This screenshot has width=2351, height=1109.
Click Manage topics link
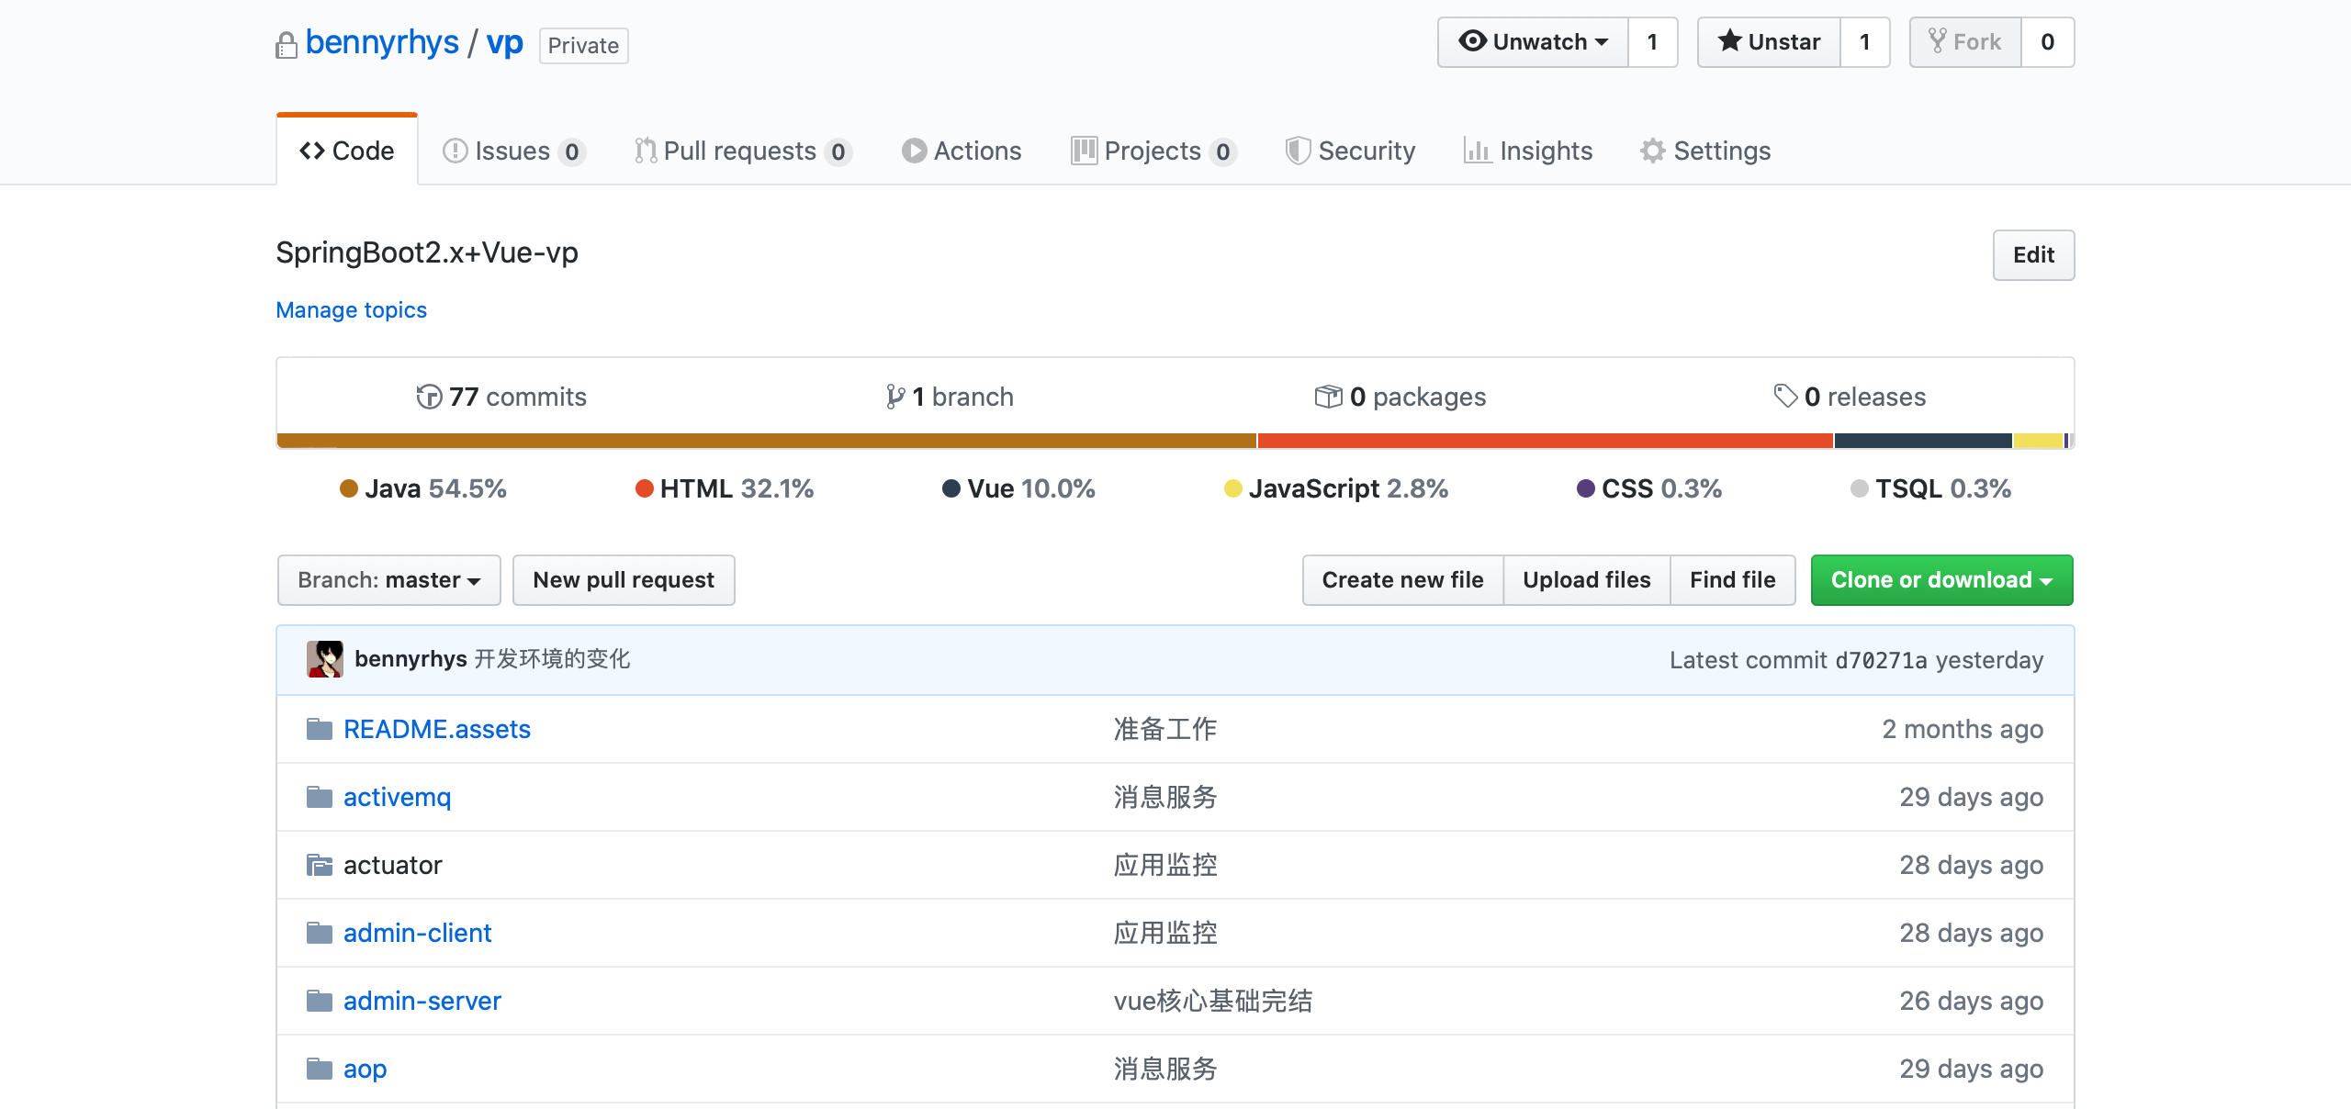(x=351, y=310)
